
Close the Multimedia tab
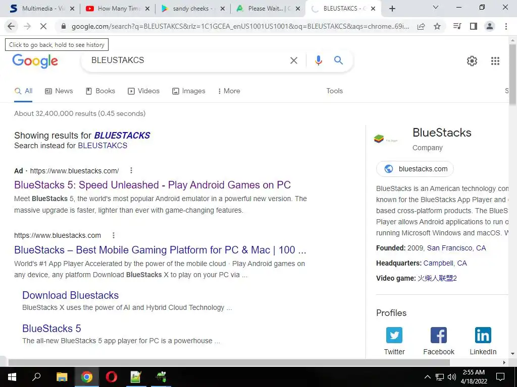tap(72, 9)
